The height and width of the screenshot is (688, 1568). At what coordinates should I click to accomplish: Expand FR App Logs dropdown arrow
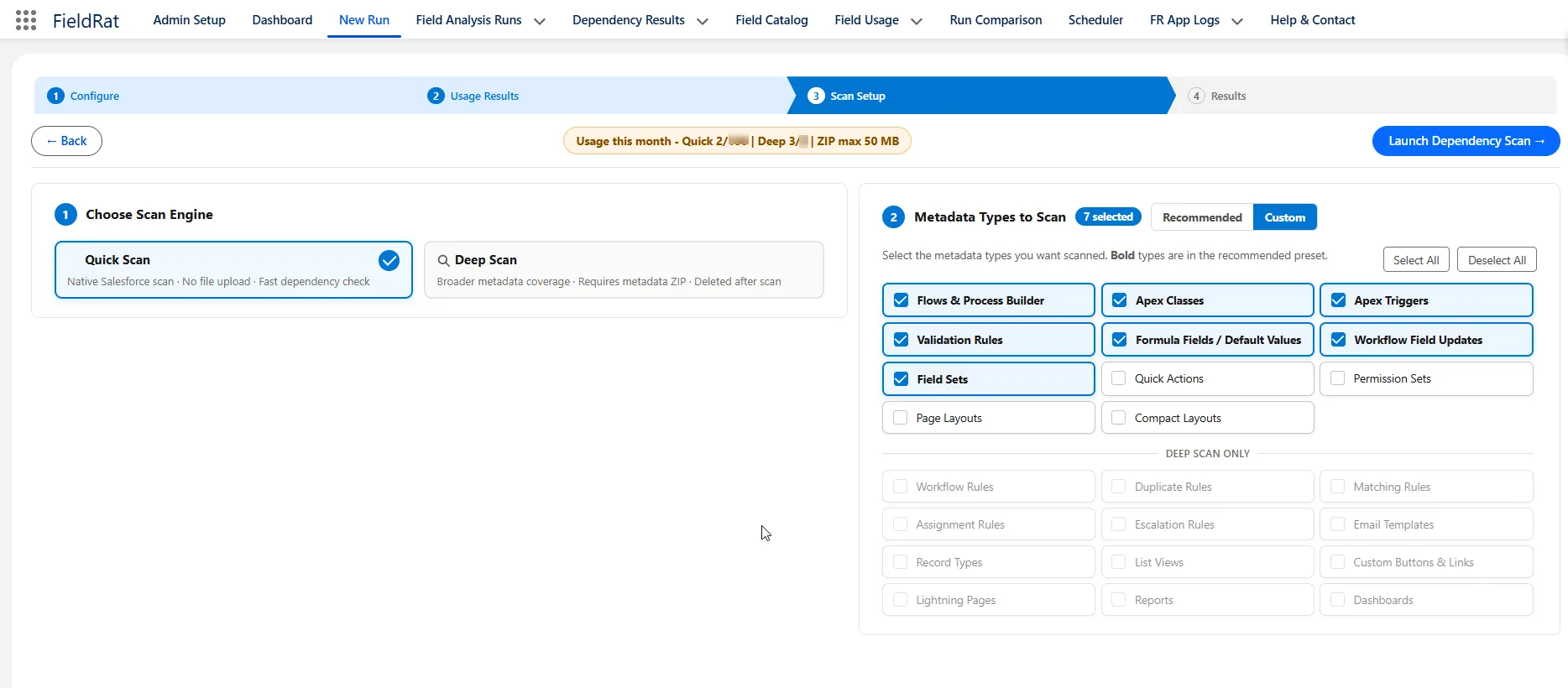1237,21
